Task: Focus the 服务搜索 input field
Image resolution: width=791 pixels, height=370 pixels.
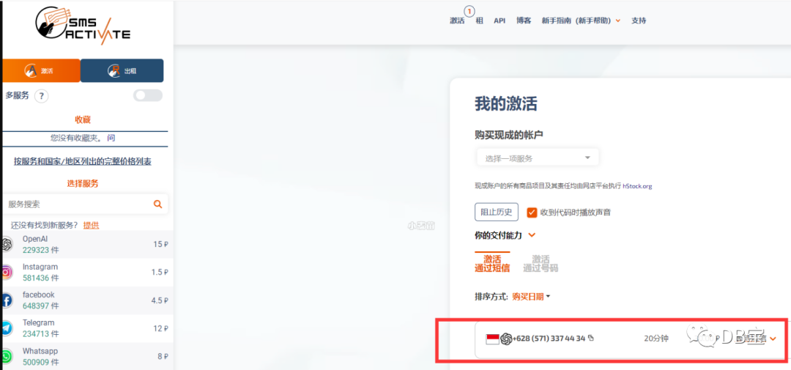Action: (80, 204)
